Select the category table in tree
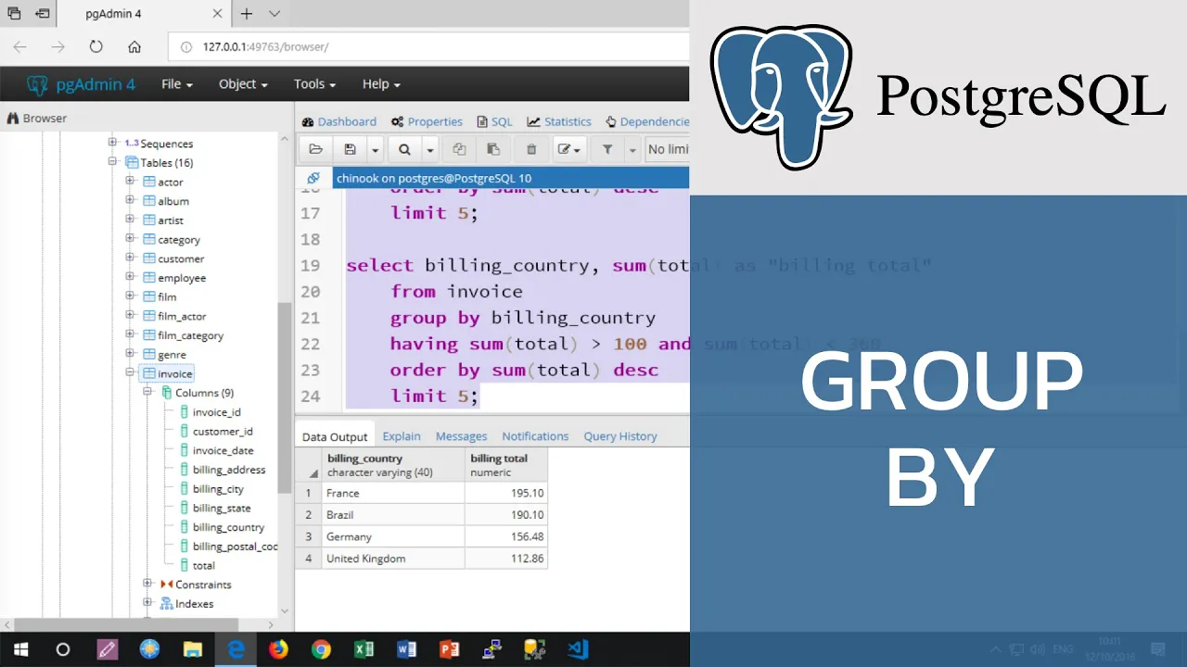The height and width of the screenshot is (667, 1187). point(179,240)
